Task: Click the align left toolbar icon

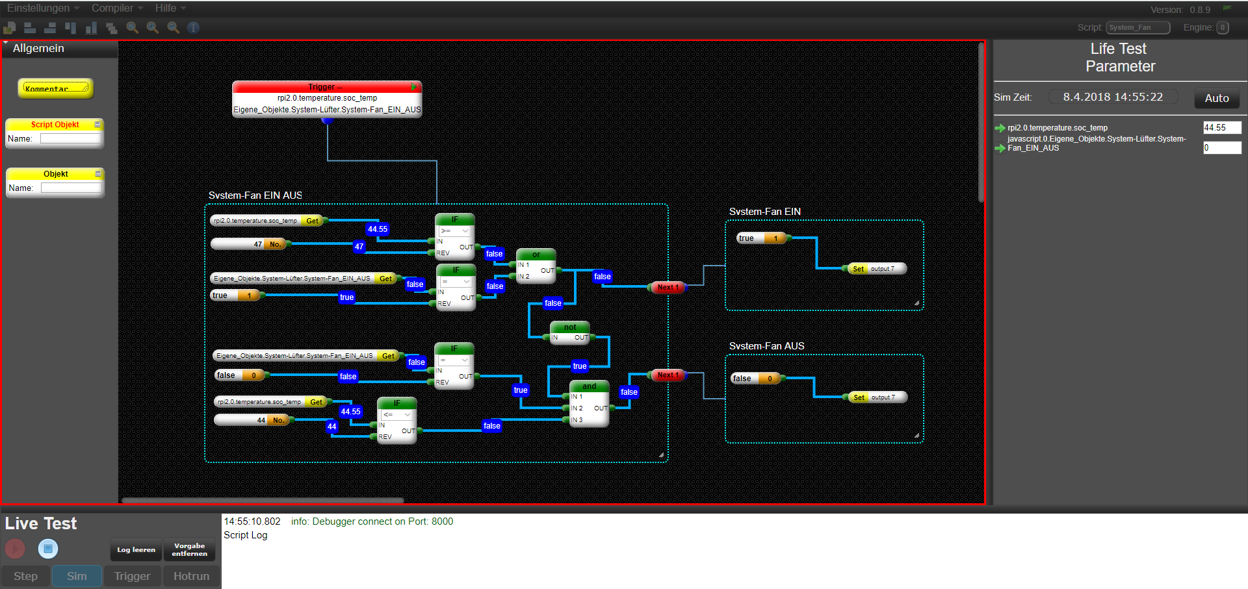Action: tap(30, 27)
